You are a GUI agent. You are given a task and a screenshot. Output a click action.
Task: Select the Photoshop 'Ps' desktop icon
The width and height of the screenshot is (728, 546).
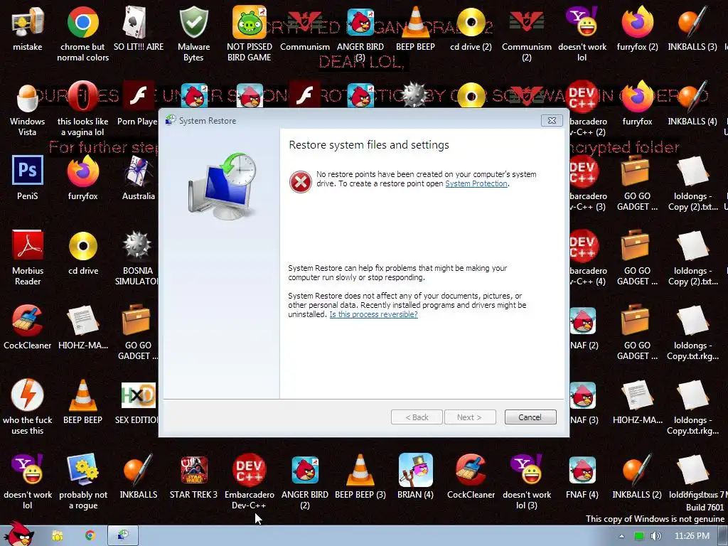28,178
